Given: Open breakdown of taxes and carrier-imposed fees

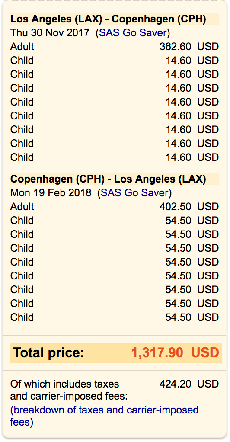Looking at the screenshot, I should click(x=104, y=416).
